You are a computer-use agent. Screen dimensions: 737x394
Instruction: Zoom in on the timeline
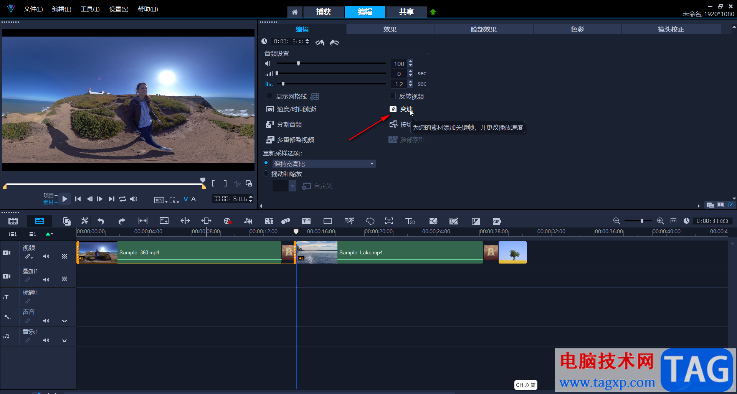(660, 221)
